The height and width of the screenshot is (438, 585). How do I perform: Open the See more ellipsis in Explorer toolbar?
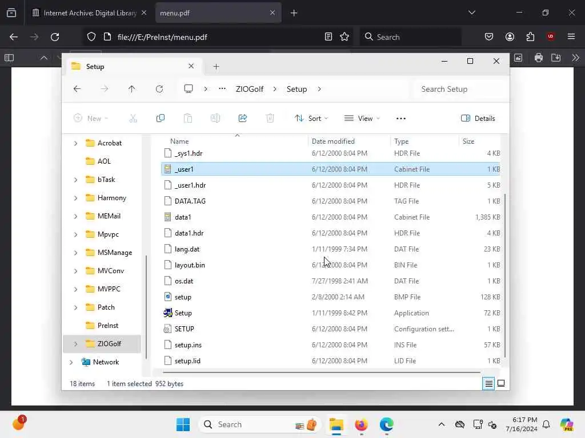pos(401,119)
